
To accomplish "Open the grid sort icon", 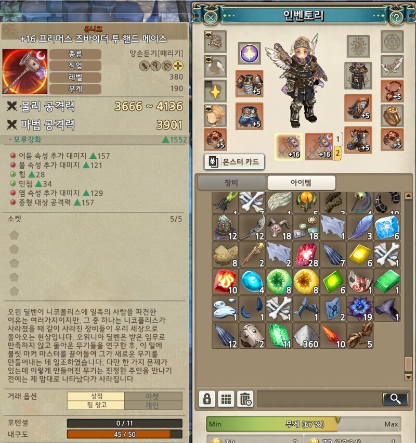I will click(226, 399).
